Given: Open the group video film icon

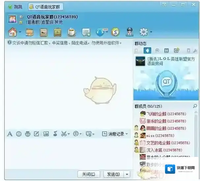Looking at the screenshot, I should pos(58,32).
